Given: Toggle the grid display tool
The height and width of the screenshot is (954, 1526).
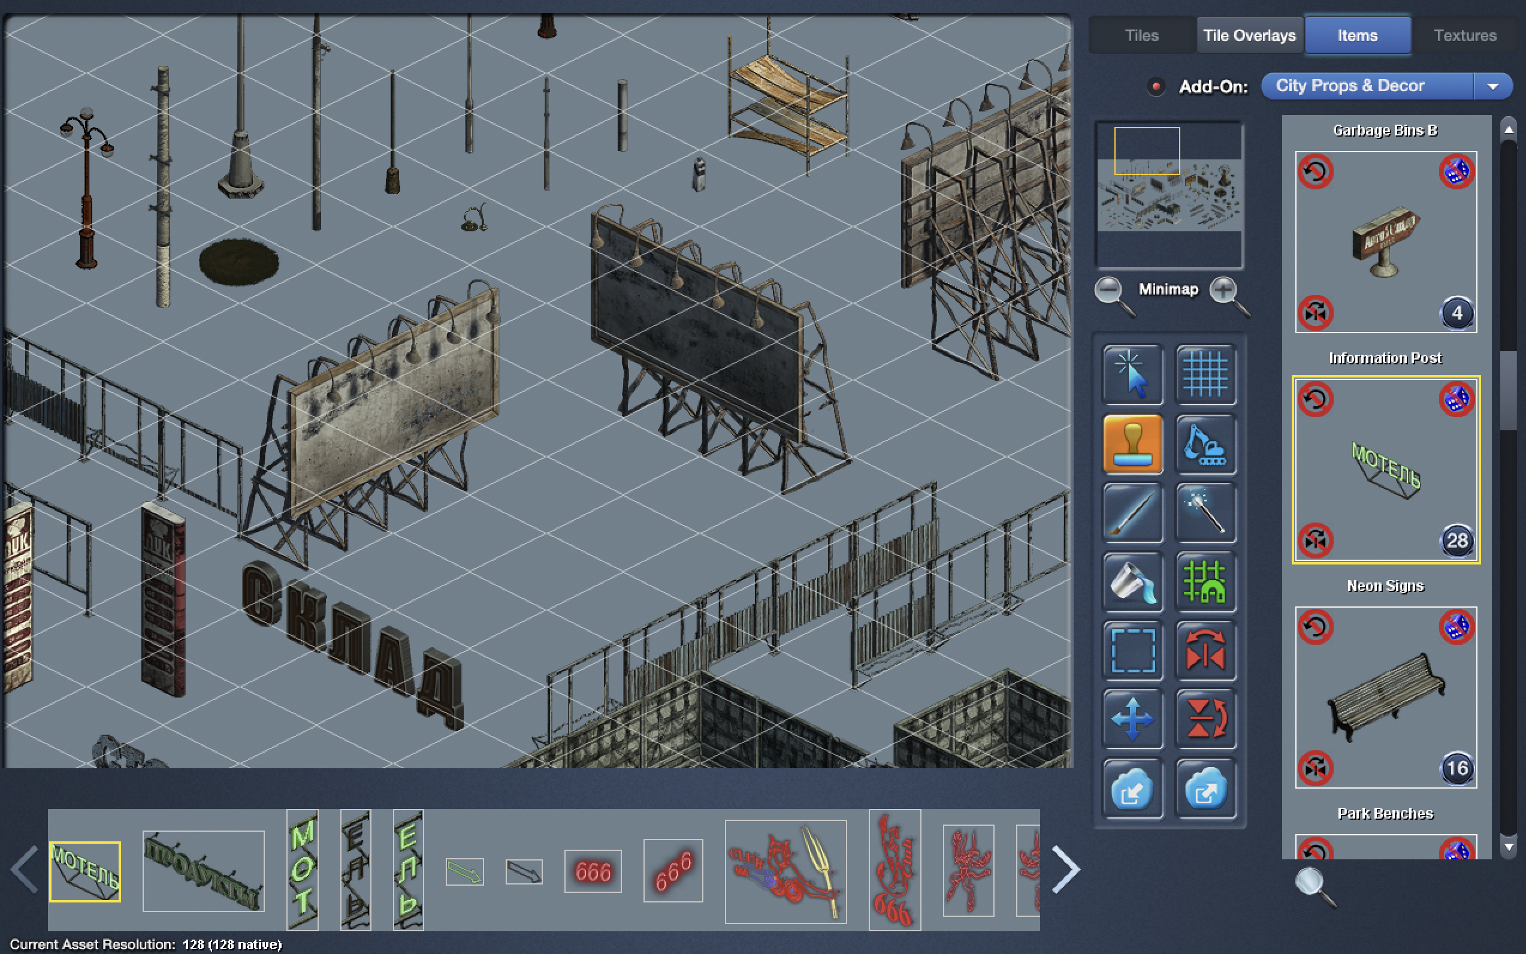Looking at the screenshot, I should [1205, 375].
